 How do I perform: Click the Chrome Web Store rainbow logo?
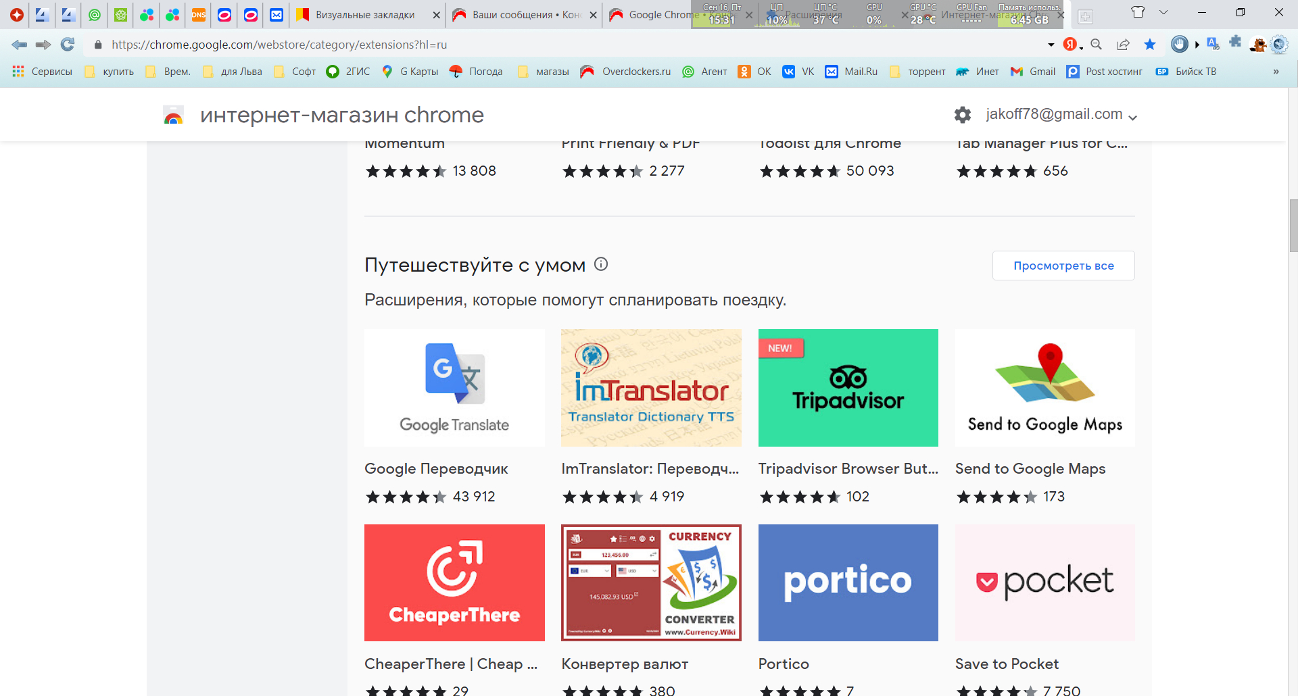[174, 115]
